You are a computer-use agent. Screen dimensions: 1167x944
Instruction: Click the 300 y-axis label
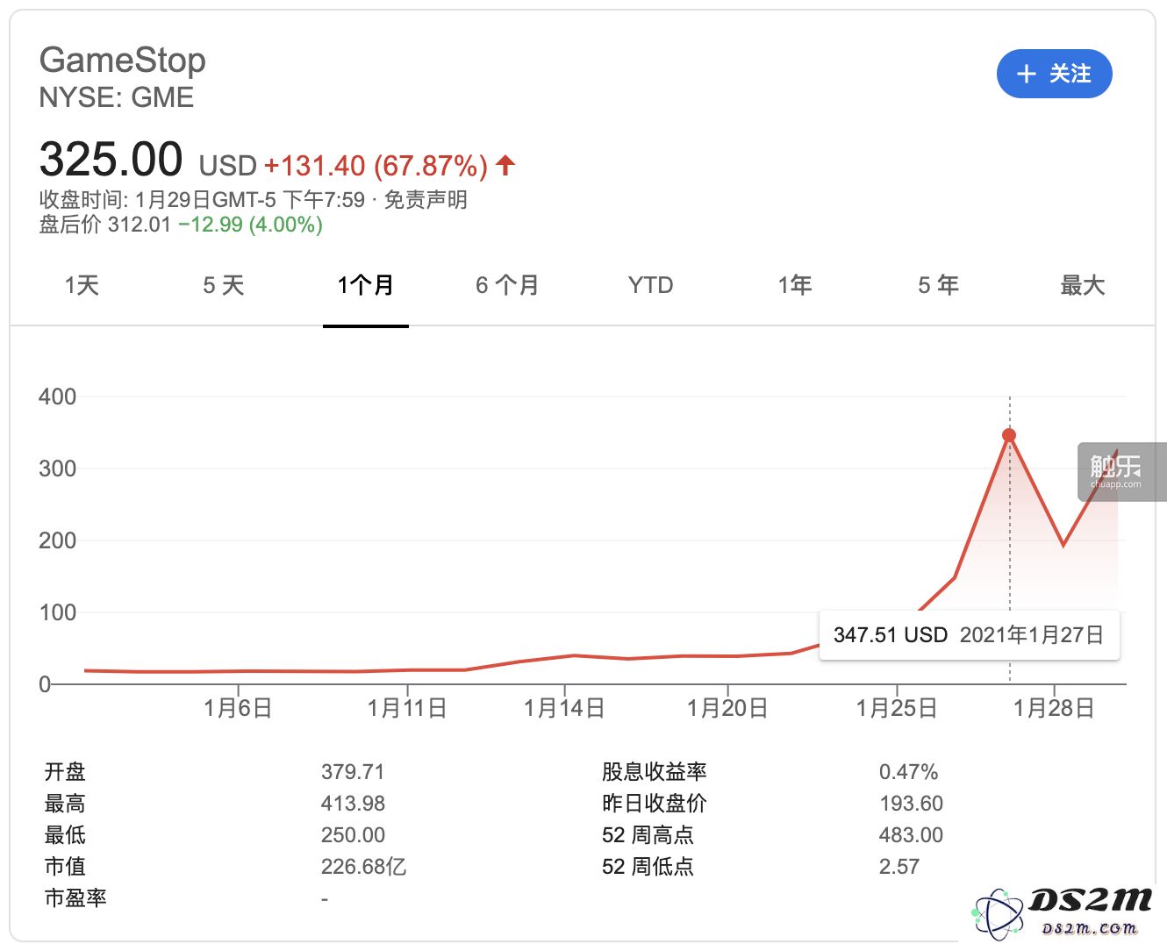58,468
